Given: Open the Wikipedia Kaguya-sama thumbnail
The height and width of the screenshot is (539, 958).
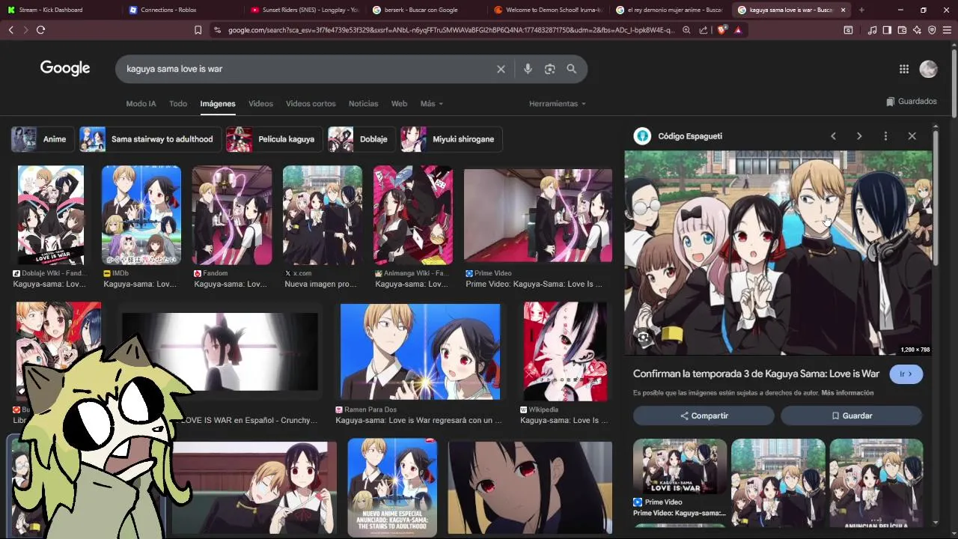Looking at the screenshot, I should (x=565, y=352).
